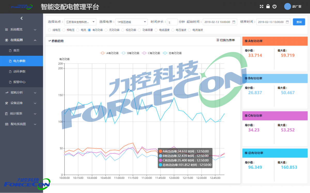Click A有功功率 max value 59.719
310x193 pixels.
coord(288,55)
